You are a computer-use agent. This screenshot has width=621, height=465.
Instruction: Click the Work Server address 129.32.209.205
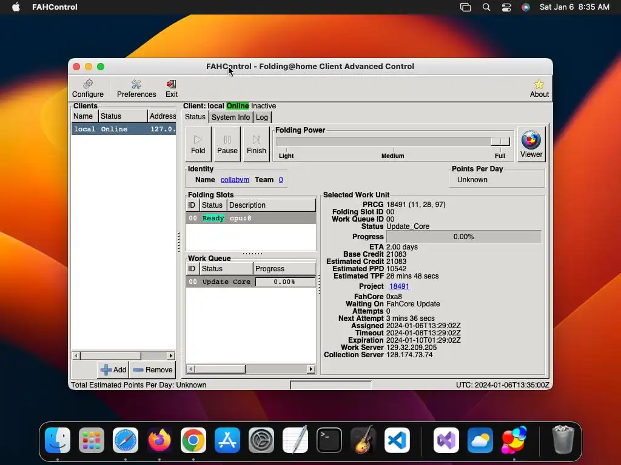point(412,348)
